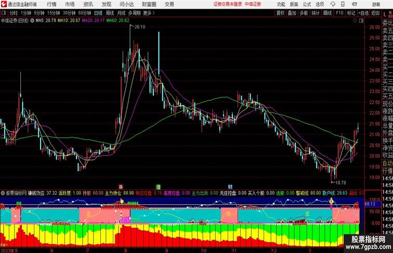Click the mail envelope icon

[x=355, y=4]
